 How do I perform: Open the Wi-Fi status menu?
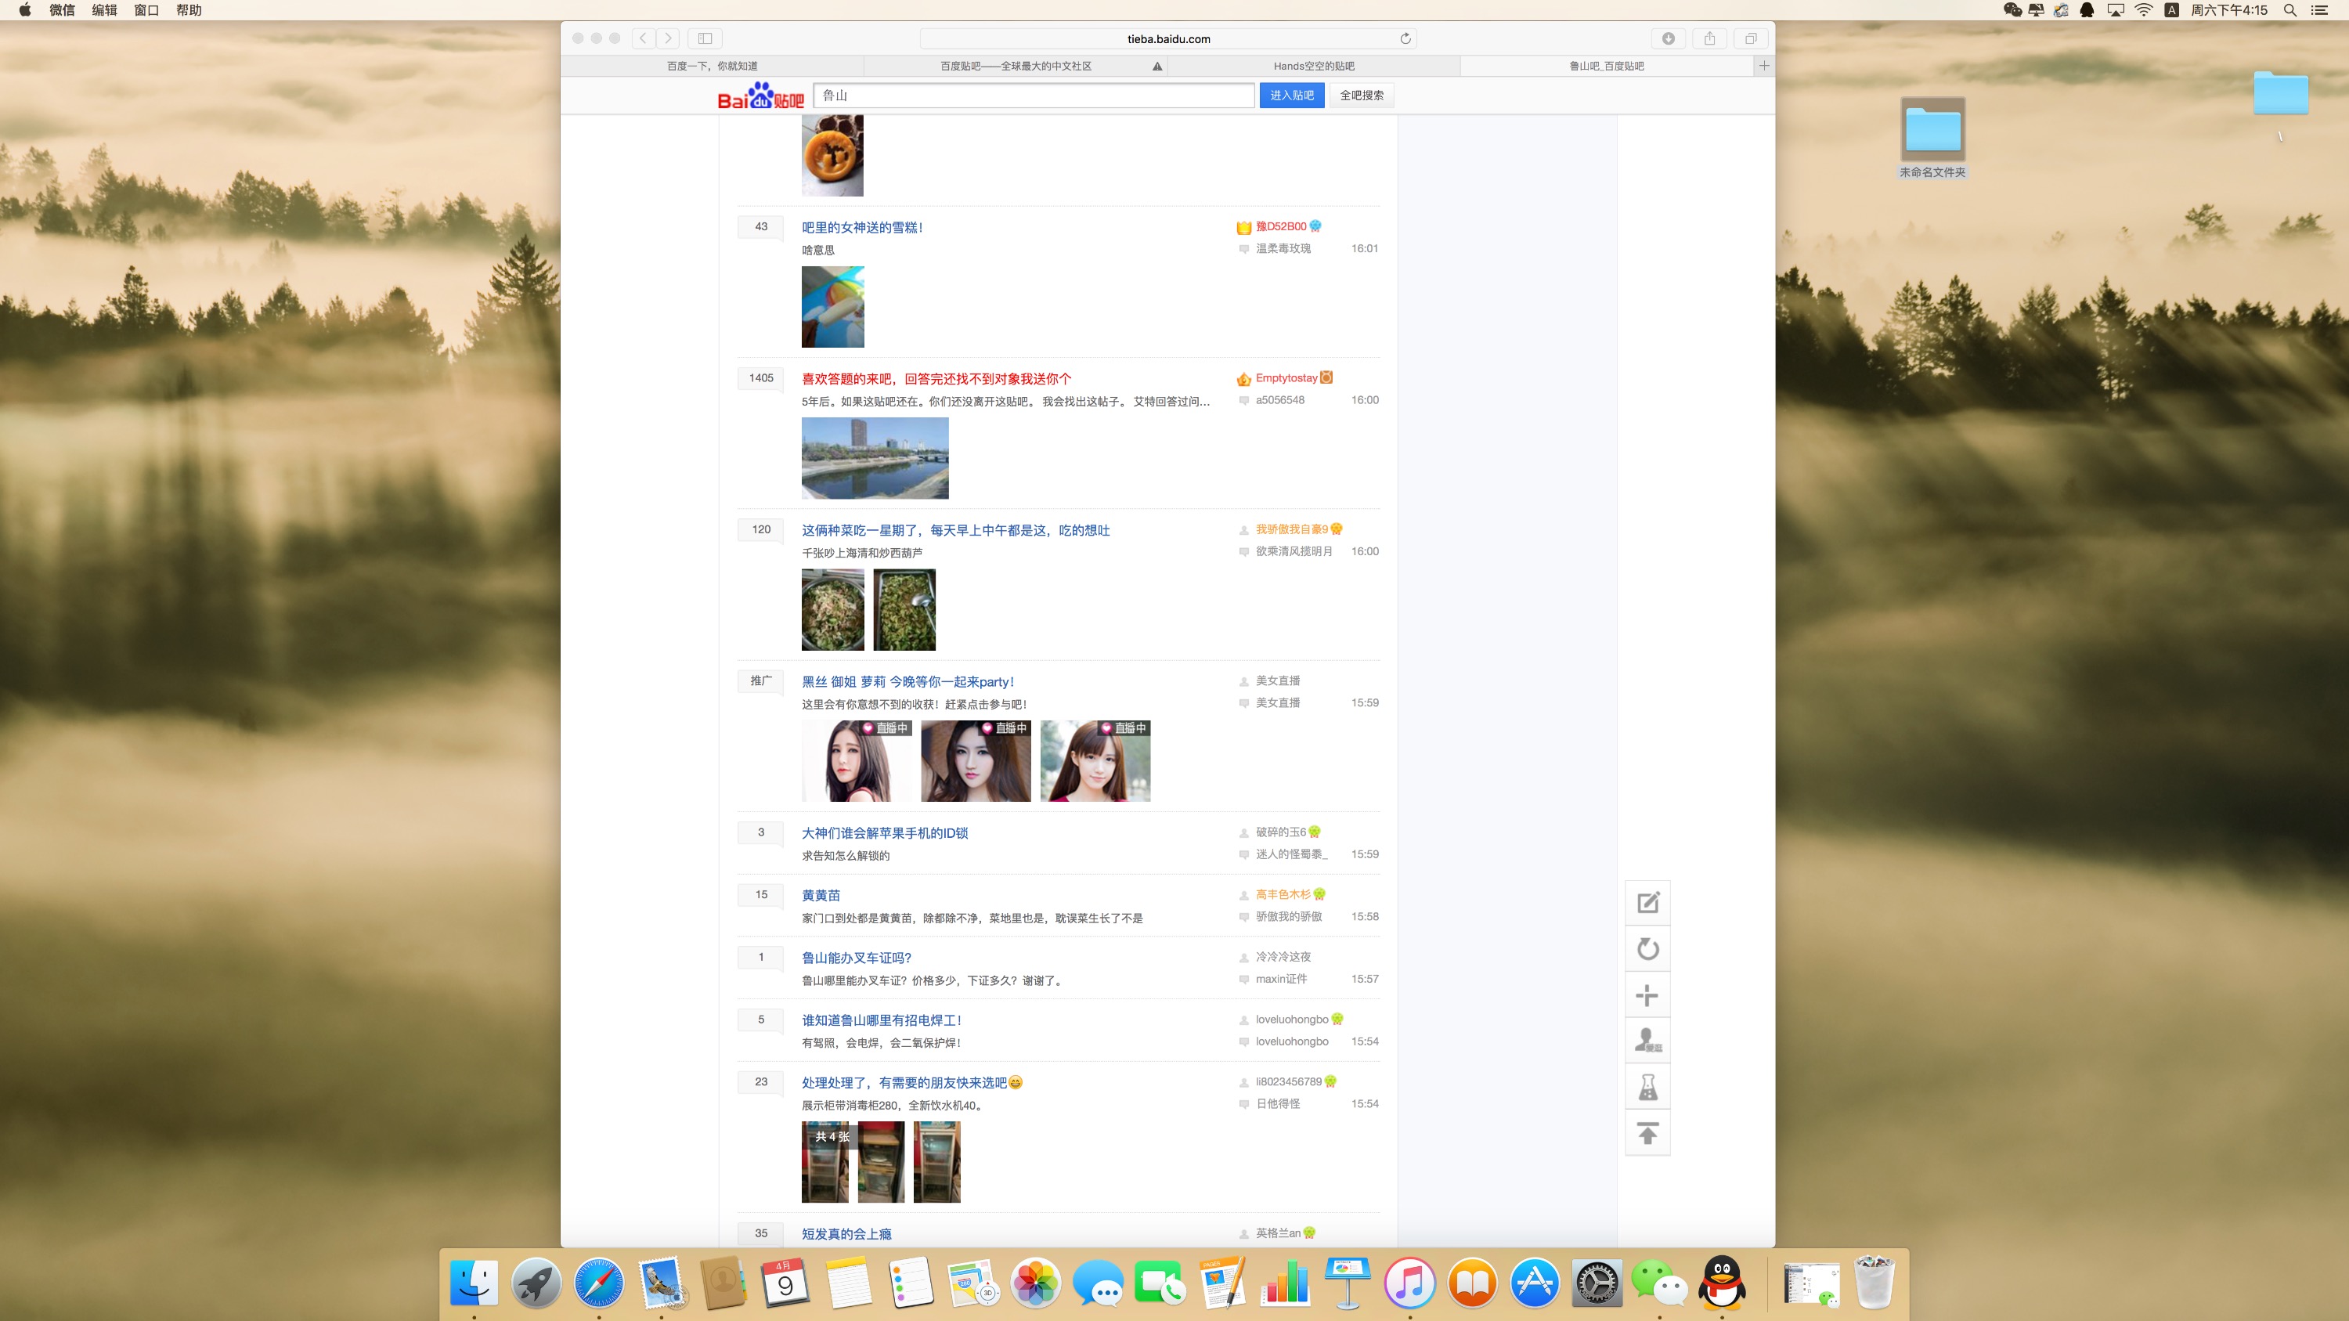[2144, 10]
